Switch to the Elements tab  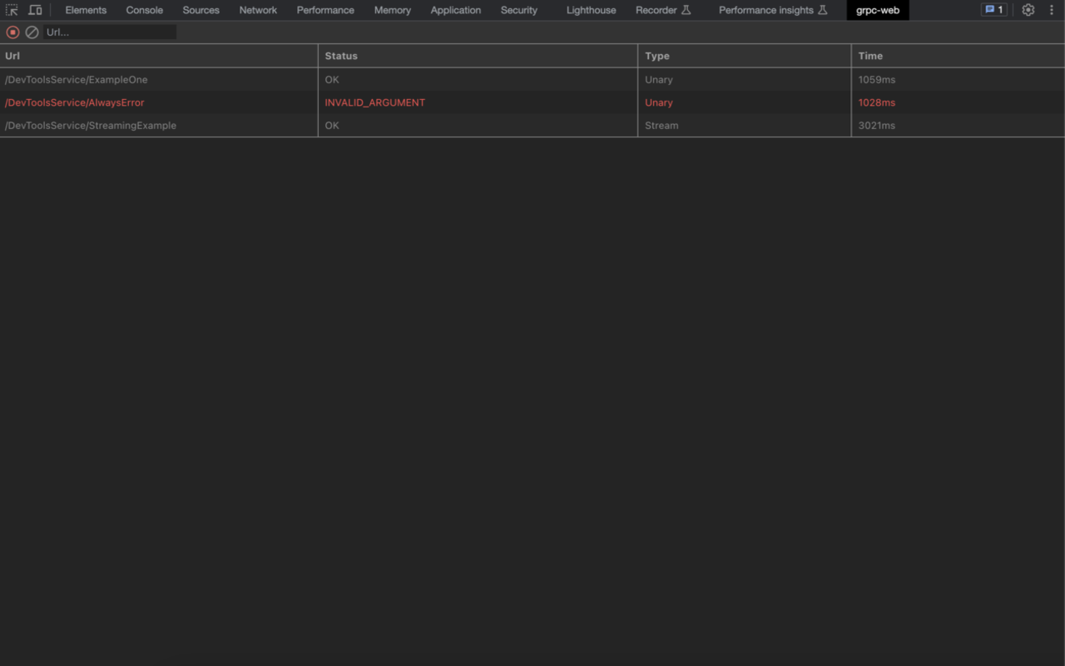pyautogui.click(x=86, y=10)
